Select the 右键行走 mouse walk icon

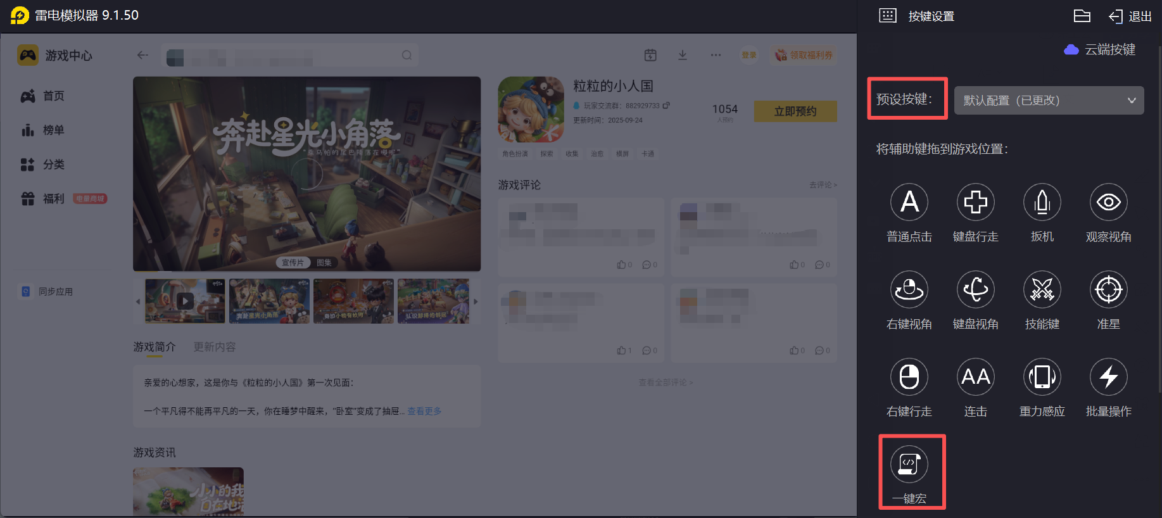tap(909, 377)
